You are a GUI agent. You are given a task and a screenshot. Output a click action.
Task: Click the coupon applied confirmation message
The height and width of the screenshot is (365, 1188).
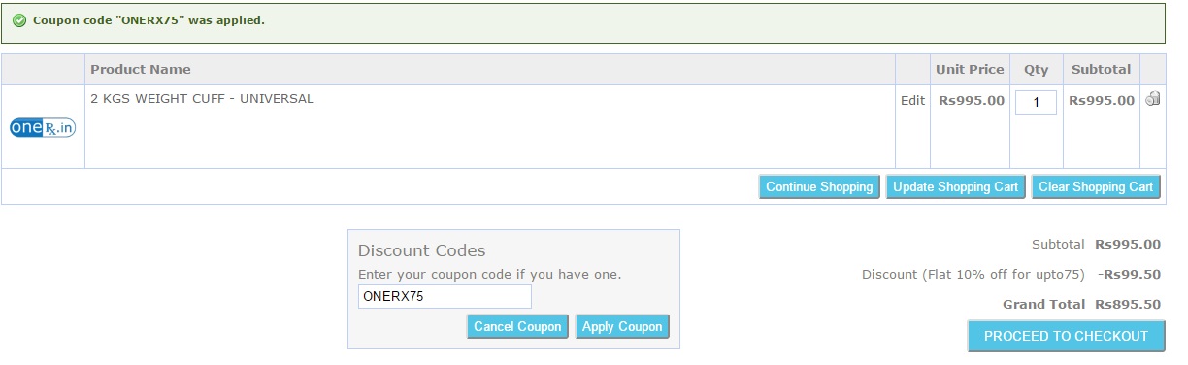coord(148,20)
